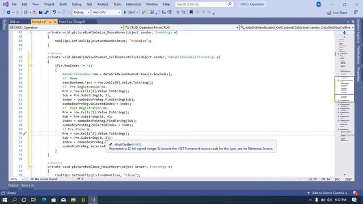Click the New Project icon

pos(26,12)
